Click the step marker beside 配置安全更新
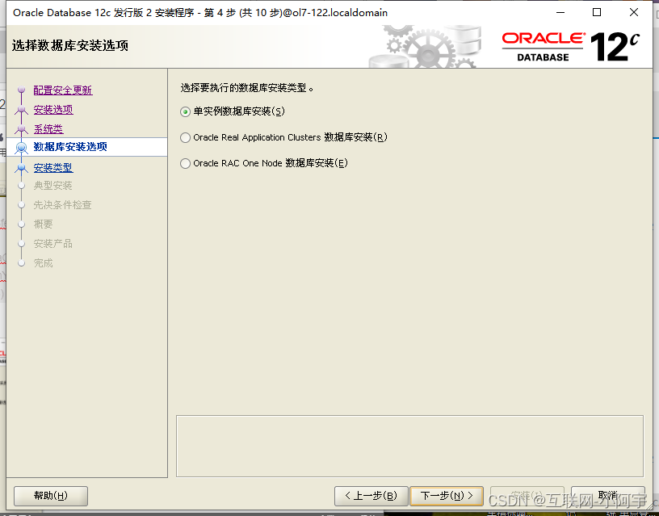659x516 pixels. (22, 90)
